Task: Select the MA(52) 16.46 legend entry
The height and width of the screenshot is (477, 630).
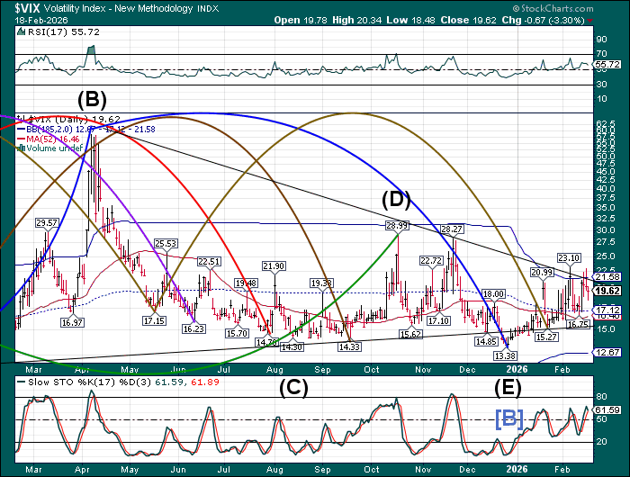Action: click(52, 138)
